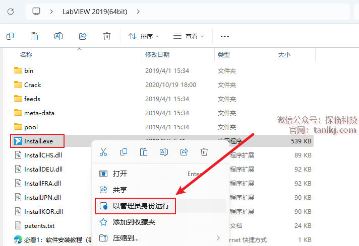Open the 排序 sort dropdown
This screenshot has height=246, width=359.
coord(144,36)
